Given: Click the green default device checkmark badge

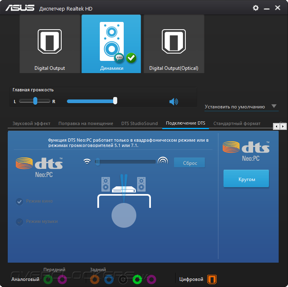Looking at the screenshot, I should coord(131,58).
